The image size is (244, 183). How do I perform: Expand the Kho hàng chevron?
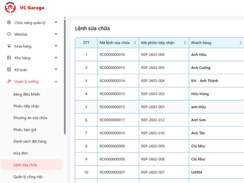(x=56, y=58)
